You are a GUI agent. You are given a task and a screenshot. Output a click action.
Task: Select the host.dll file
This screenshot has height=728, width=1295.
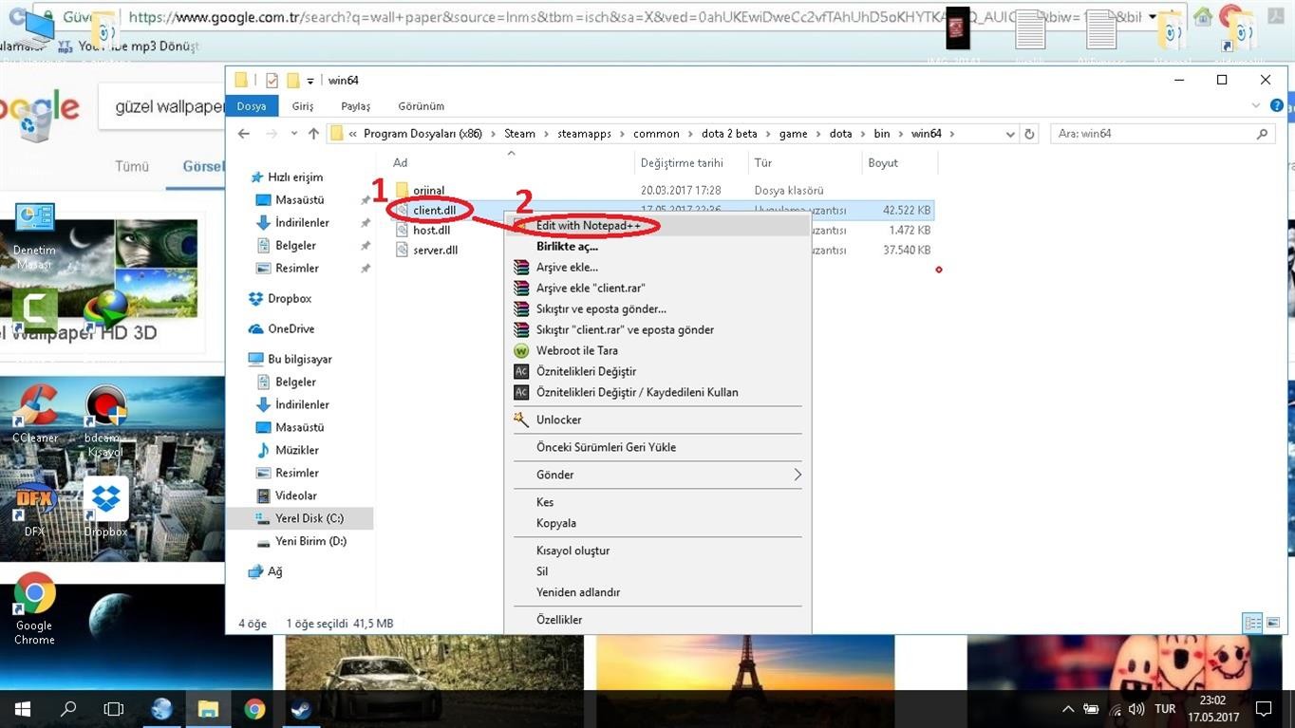(431, 230)
